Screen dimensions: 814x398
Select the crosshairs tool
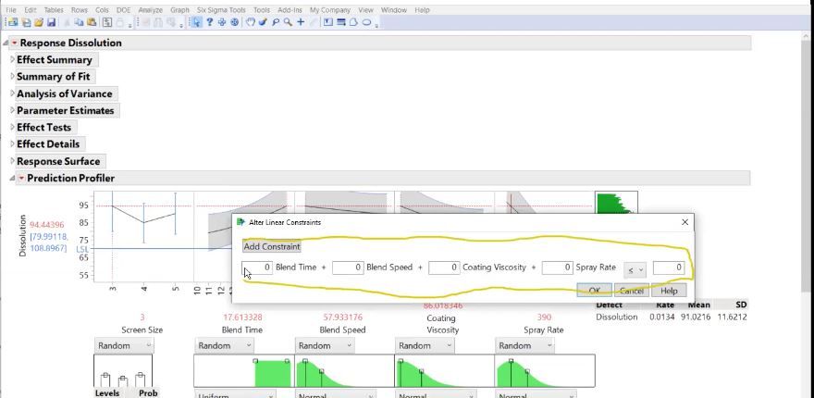point(301,21)
